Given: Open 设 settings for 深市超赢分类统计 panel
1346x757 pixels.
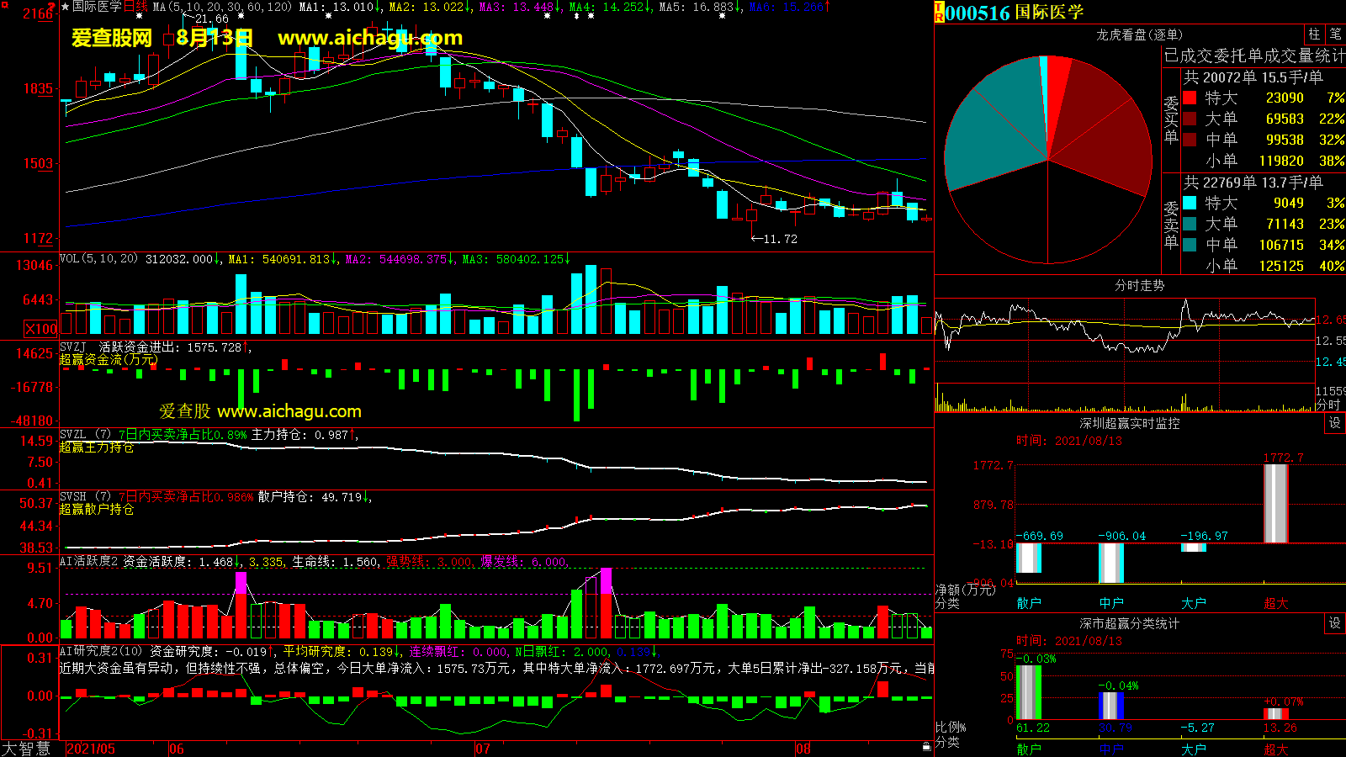Looking at the screenshot, I should 1335,623.
